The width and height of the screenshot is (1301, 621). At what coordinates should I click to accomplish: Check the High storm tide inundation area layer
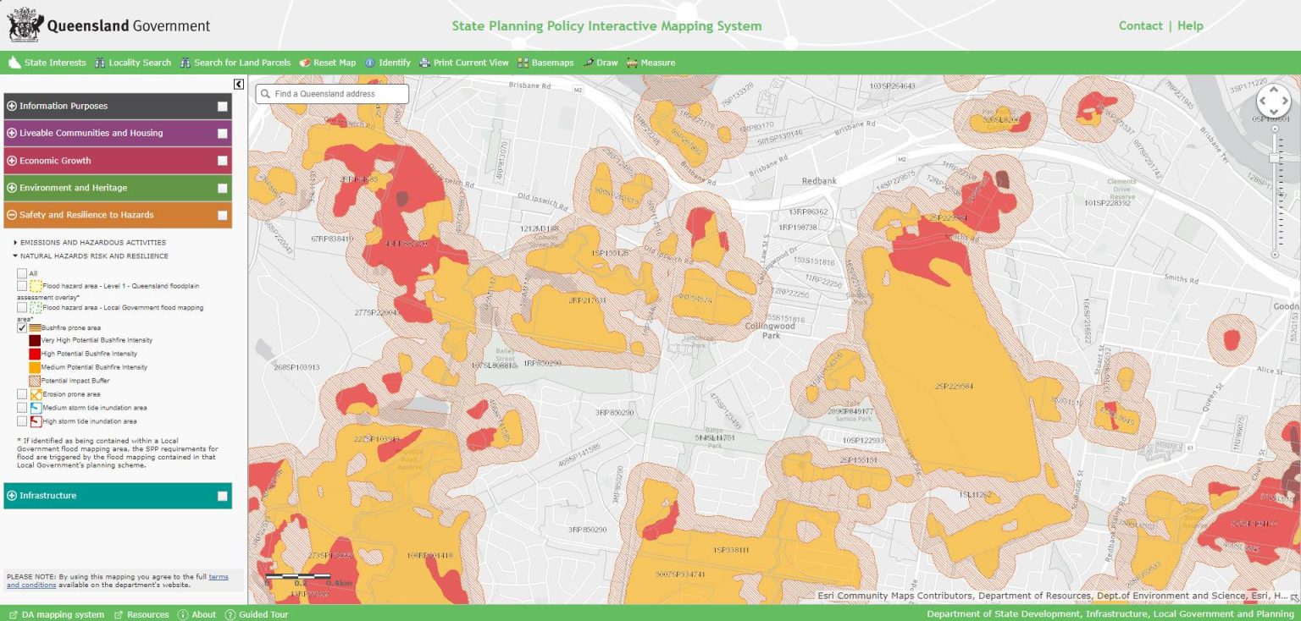tap(23, 420)
